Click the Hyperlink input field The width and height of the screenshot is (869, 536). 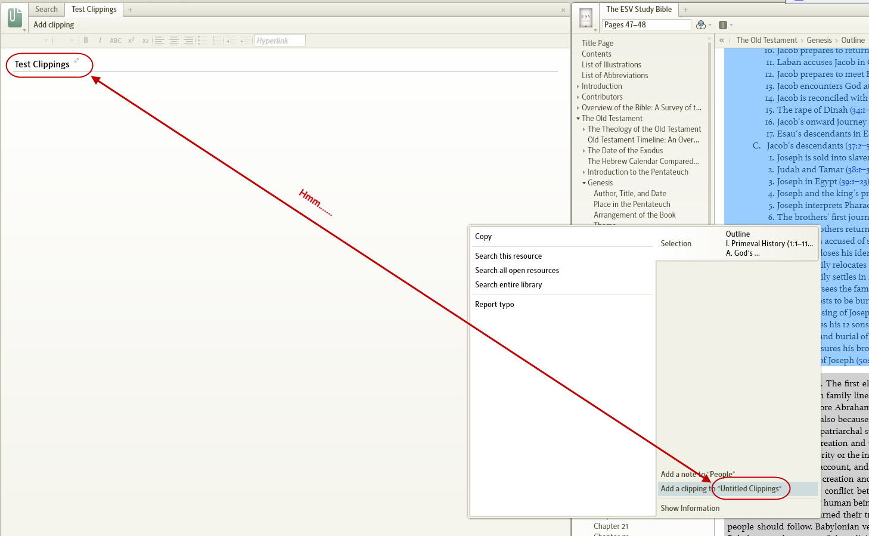click(280, 41)
